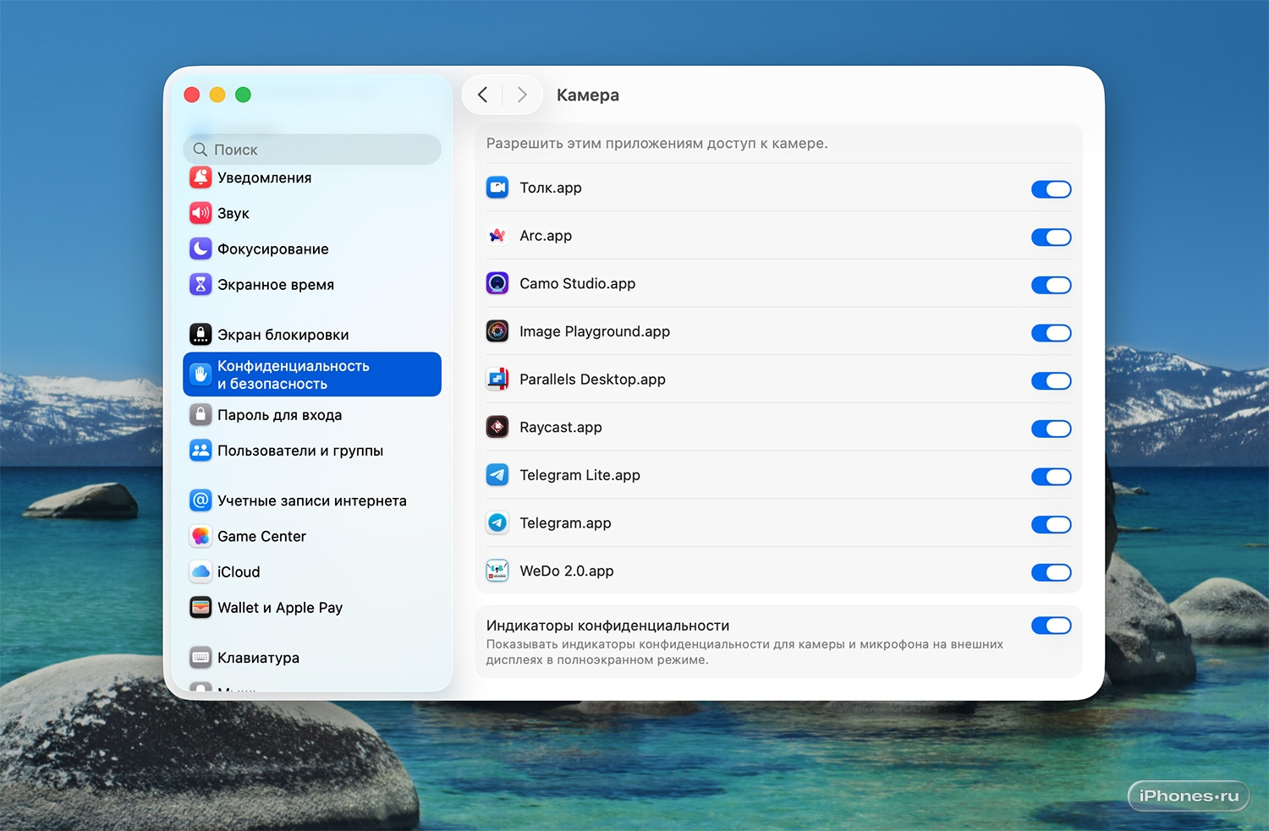Click the Game Center icon
This screenshot has height=831, width=1269.
point(201,536)
